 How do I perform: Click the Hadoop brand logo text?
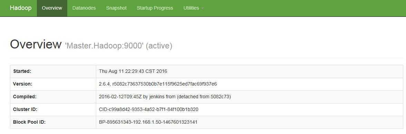click(x=21, y=8)
